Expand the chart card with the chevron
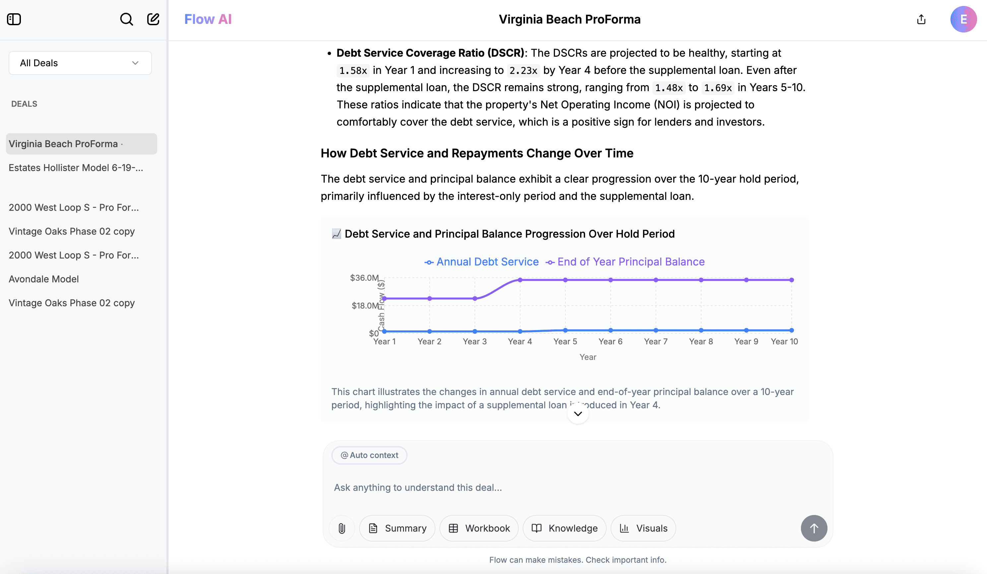 click(x=578, y=414)
